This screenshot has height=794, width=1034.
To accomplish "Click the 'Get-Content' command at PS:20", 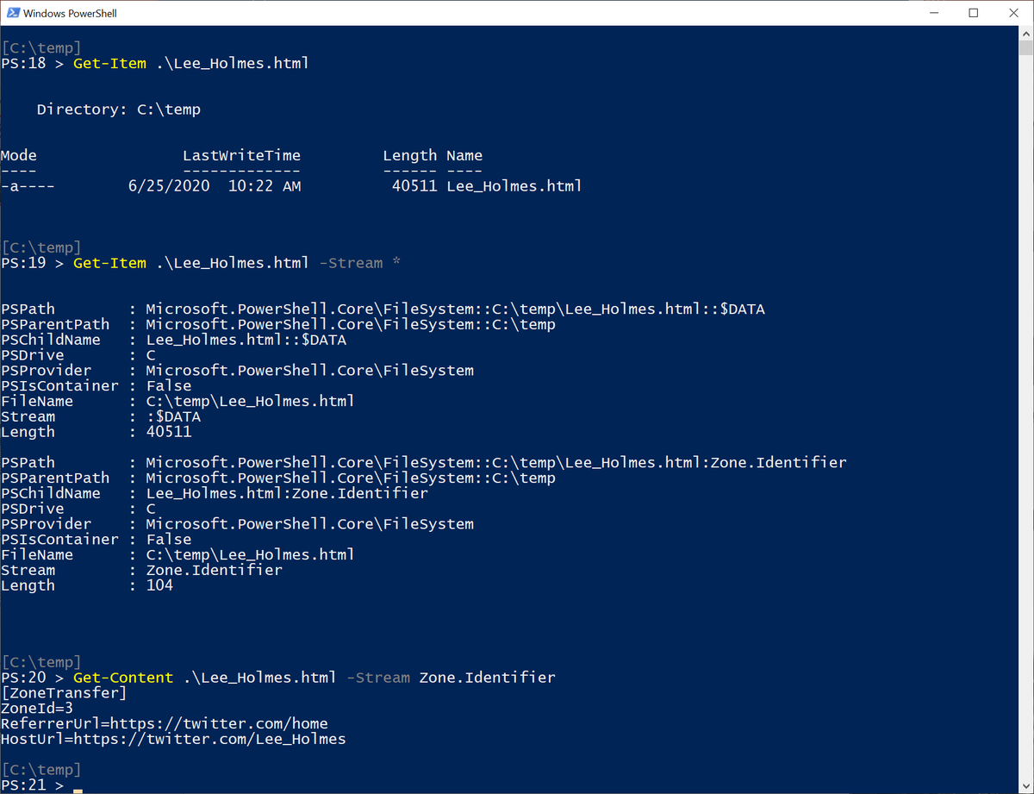I will click(x=124, y=678).
